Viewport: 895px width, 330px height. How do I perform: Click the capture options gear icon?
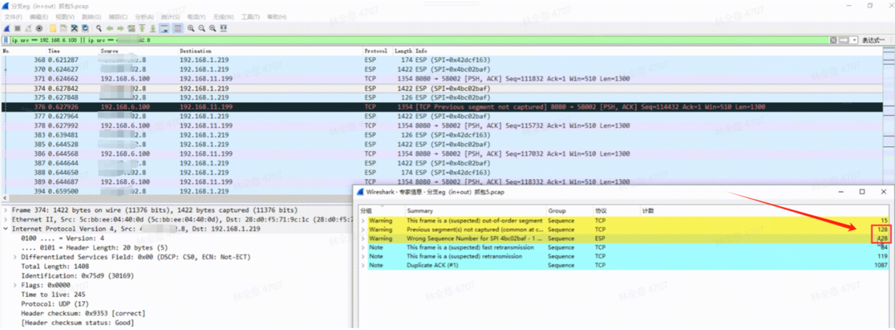[x=39, y=28]
